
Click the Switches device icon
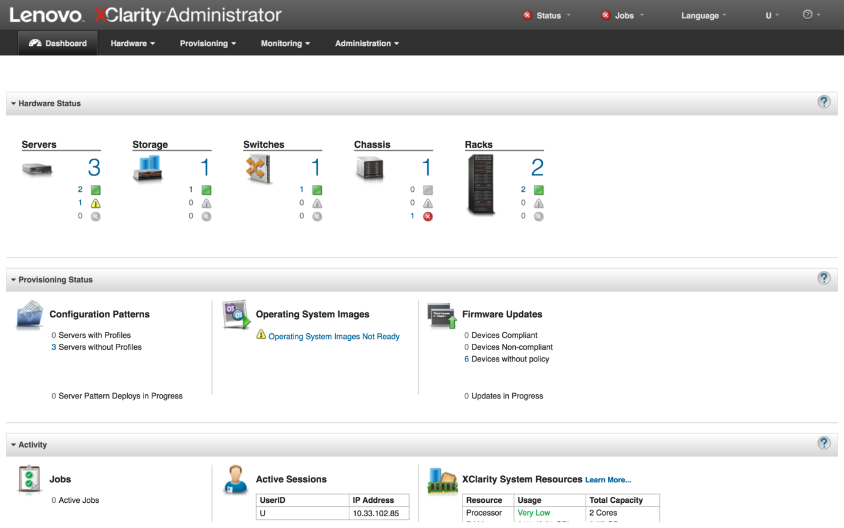[258, 169]
